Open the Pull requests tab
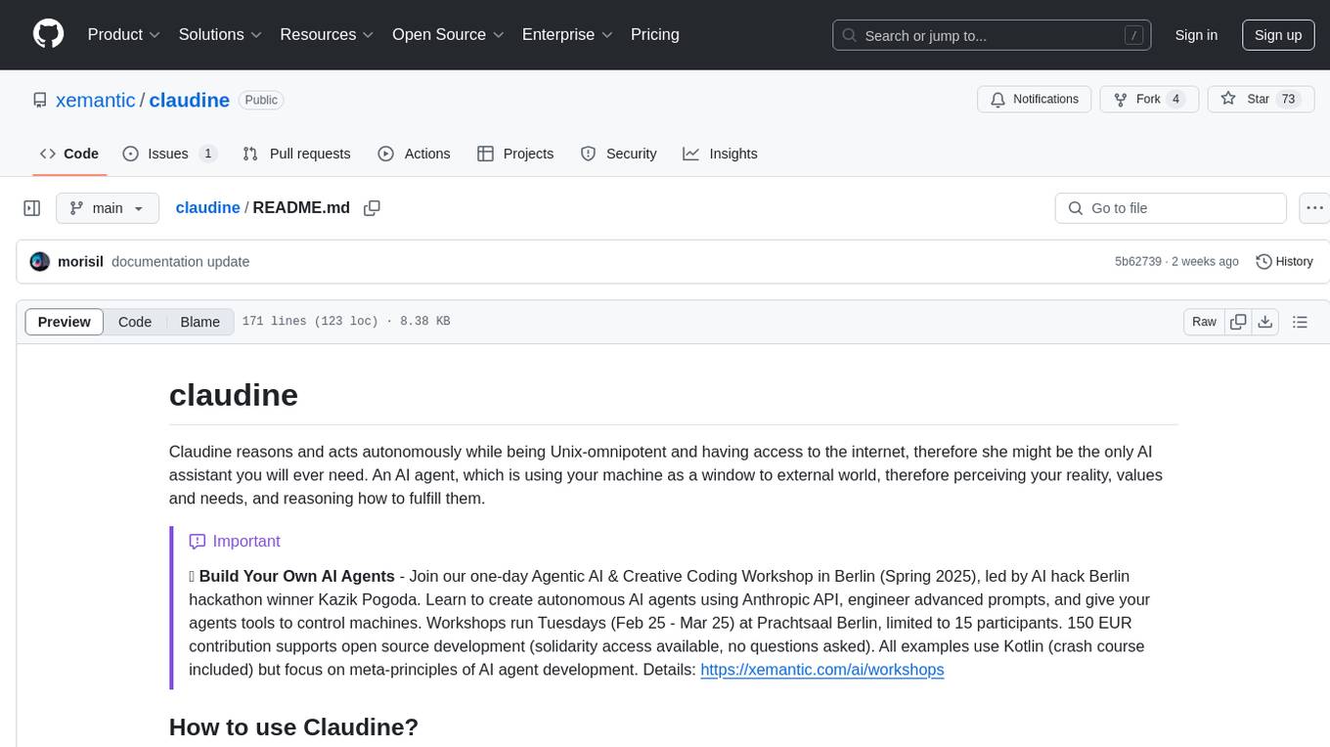1330x747 pixels. pos(296,154)
